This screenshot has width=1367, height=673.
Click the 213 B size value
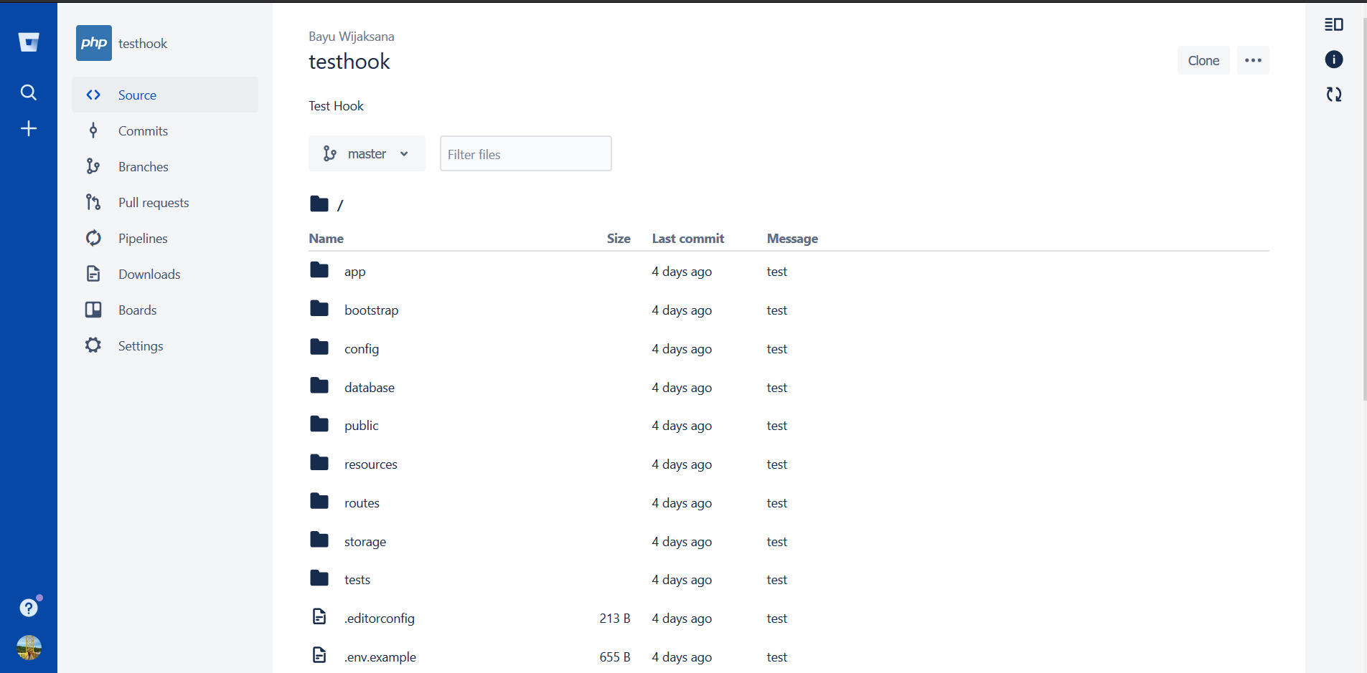click(615, 619)
